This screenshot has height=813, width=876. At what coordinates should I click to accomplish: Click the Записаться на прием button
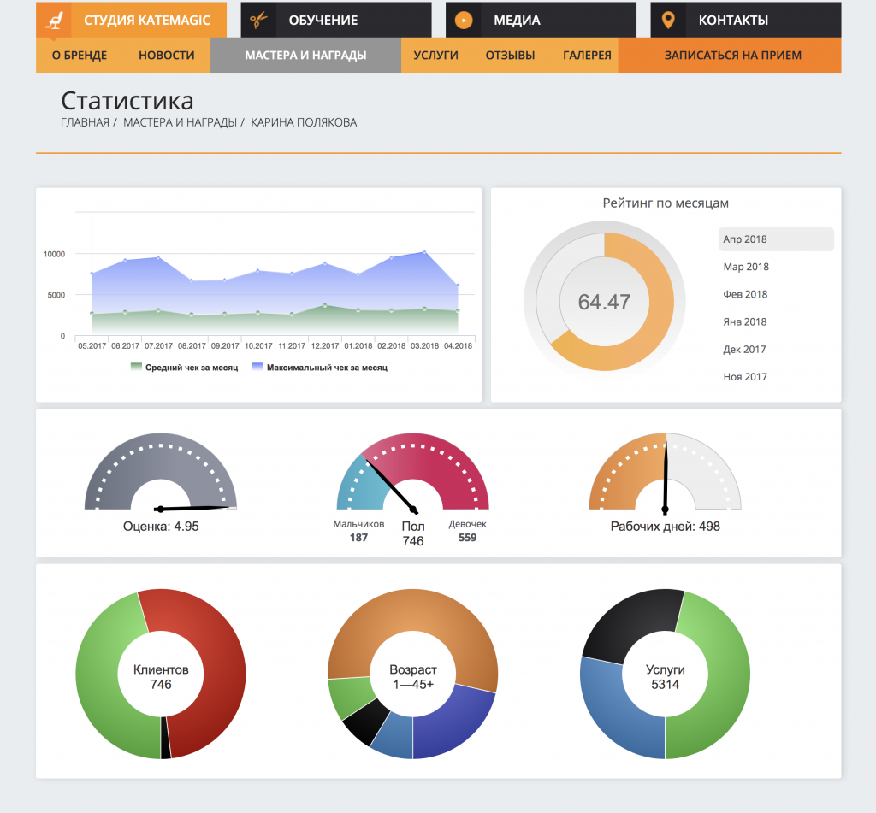click(x=730, y=56)
